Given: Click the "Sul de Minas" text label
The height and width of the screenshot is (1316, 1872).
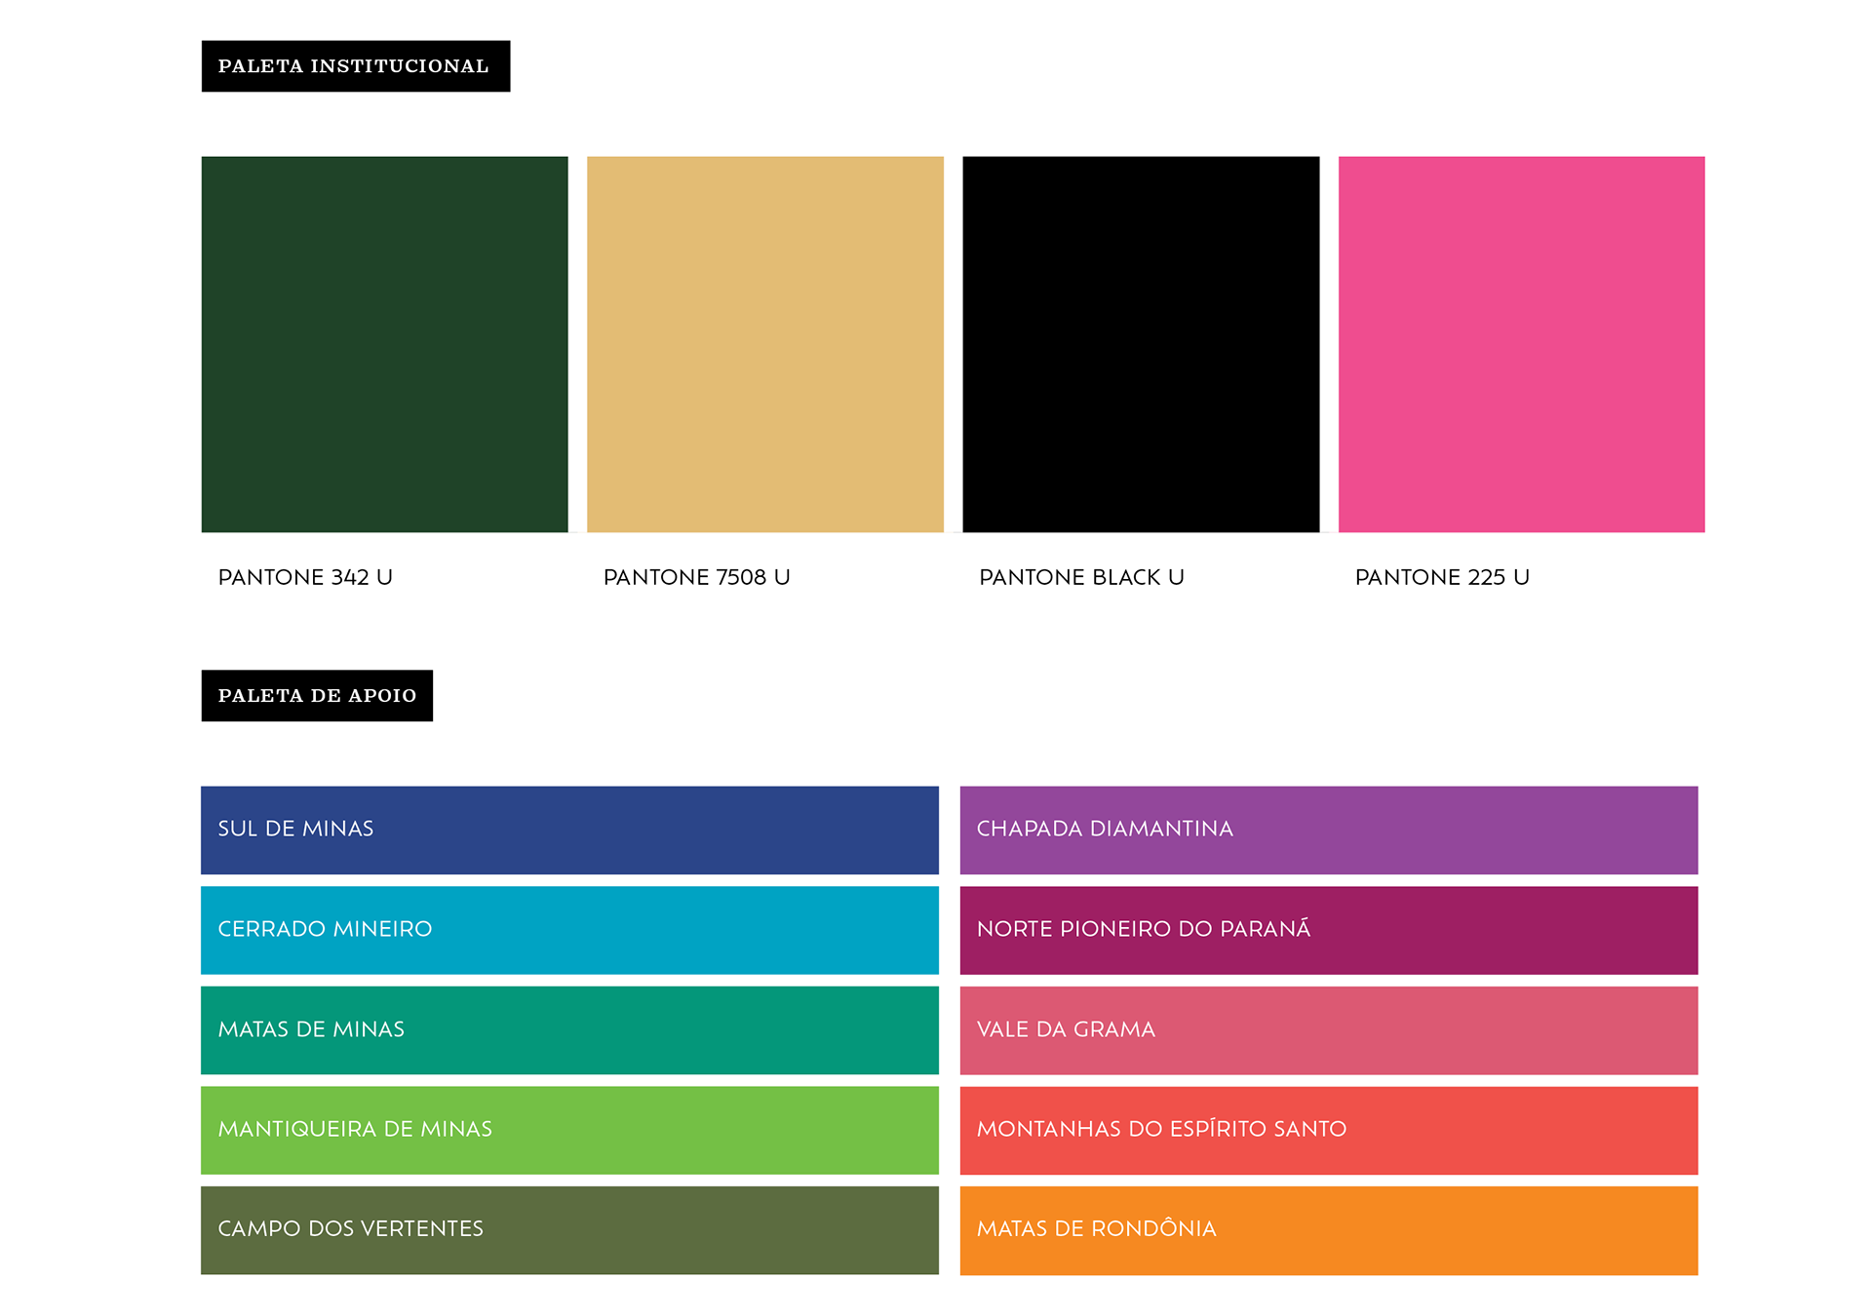Looking at the screenshot, I should coord(295,829).
